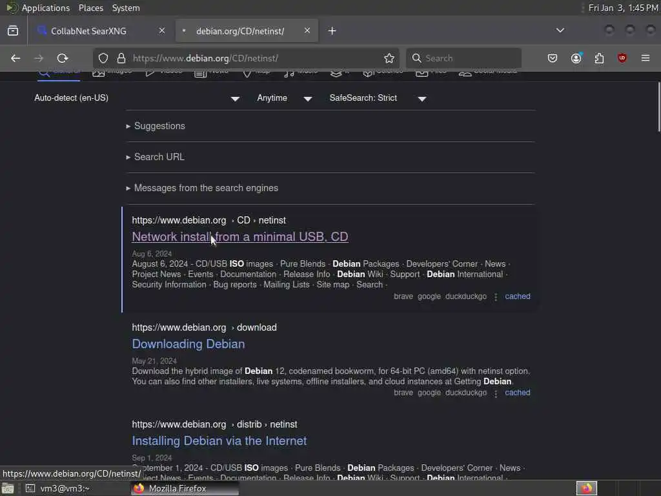The width and height of the screenshot is (661, 496).
Task: Click 'duckduckgo' under the Downloading Debian result
Action: click(466, 393)
